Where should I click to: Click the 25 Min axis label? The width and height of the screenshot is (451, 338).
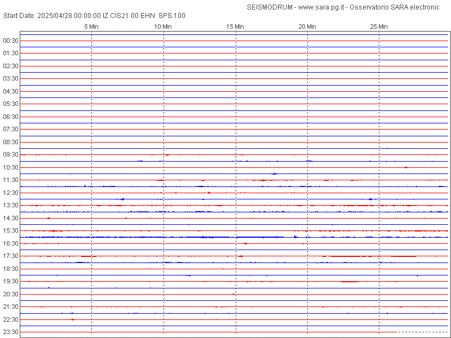point(379,26)
